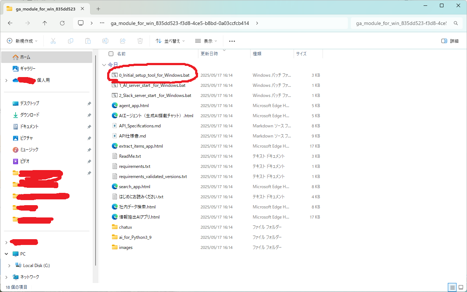
Task: Open ミュージック in quick access
Action: click(47, 149)
